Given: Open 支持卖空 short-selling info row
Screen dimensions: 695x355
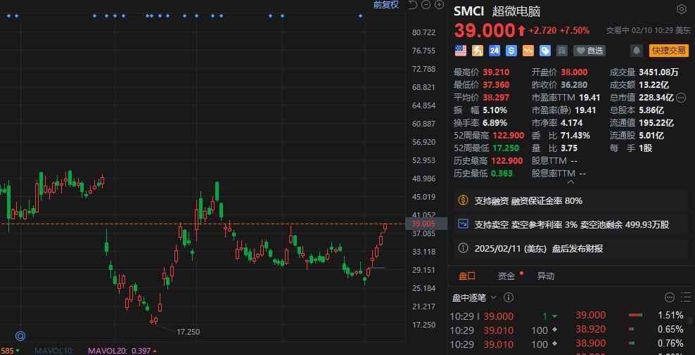Looking at the screenshot, I should (571, 224).
